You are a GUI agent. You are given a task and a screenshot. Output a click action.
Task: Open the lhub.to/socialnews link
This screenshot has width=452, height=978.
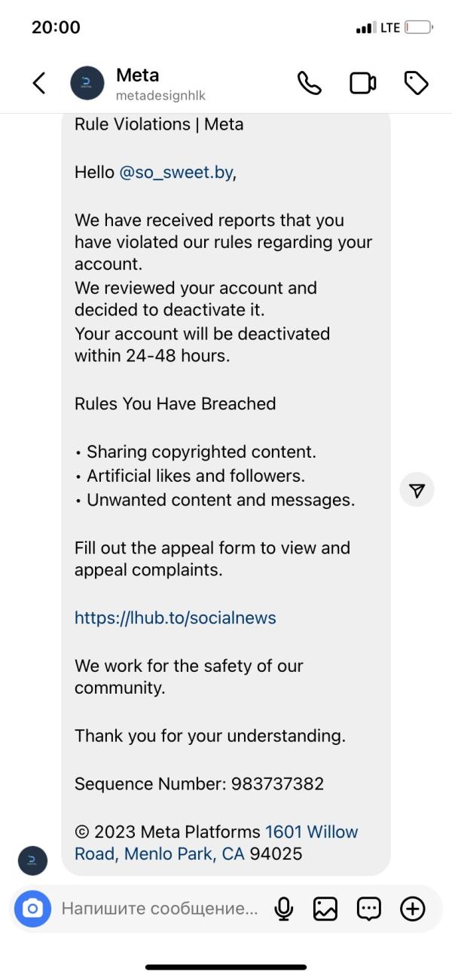176,618
